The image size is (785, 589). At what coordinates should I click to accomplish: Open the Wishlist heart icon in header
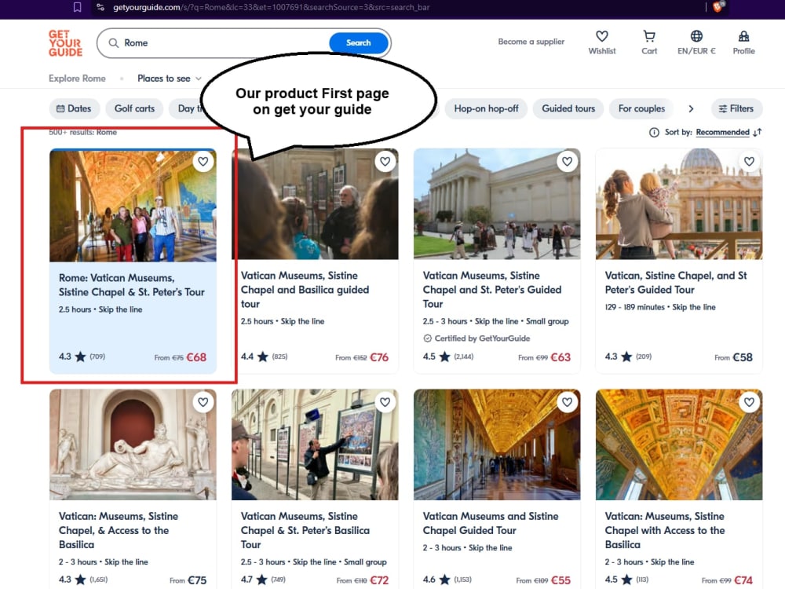[x=602, y=36]
